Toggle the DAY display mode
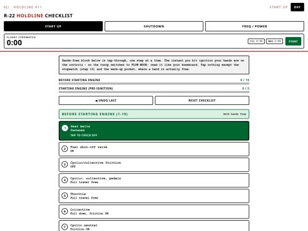 [297, 7]
